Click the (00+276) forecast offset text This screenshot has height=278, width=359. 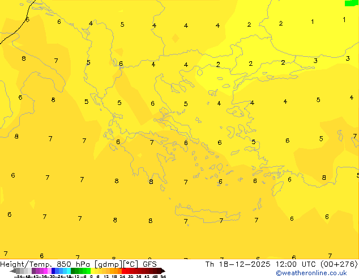click(x=339, y=264)
